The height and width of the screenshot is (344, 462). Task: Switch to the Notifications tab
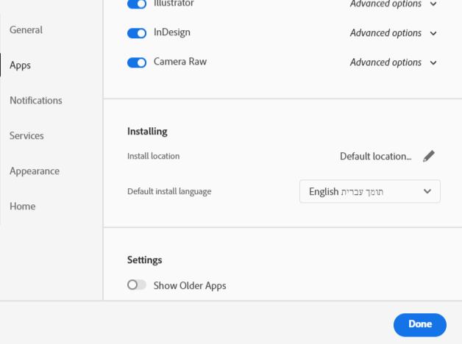pyautogui.click(x=36, y=101)
